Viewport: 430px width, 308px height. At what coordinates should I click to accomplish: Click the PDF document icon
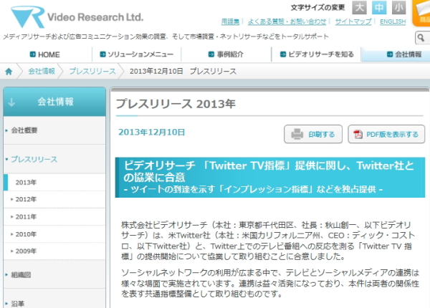(358, 134)
